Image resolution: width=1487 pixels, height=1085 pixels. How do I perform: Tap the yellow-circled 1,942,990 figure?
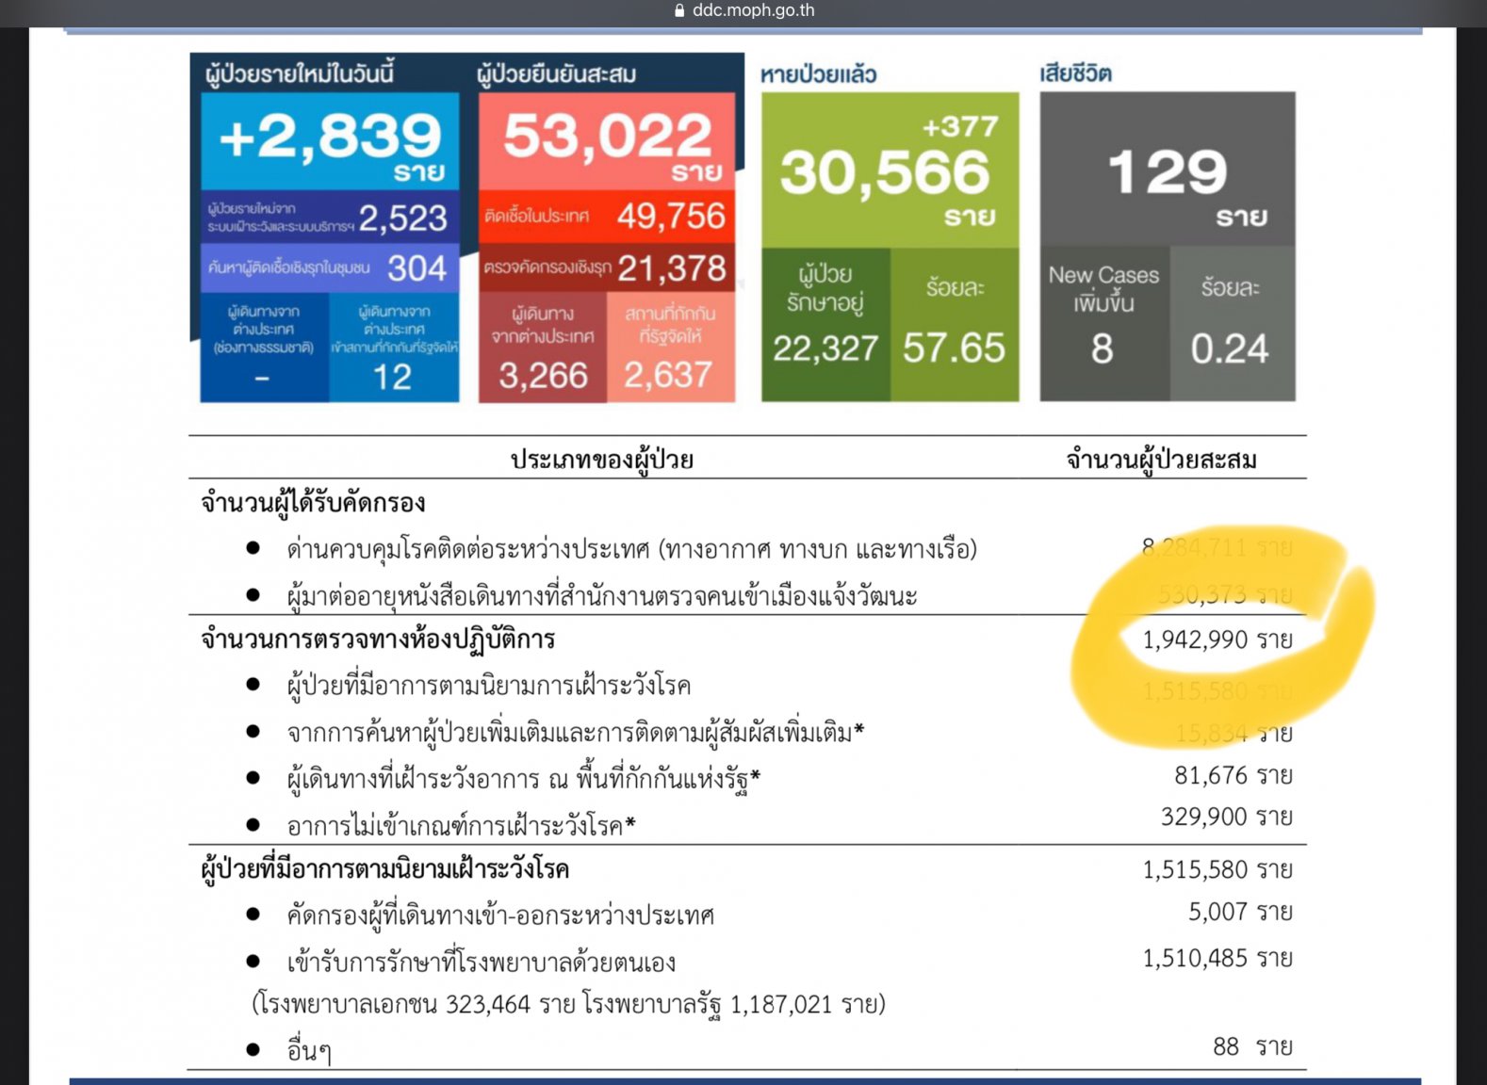click(x=1217, y=640)
